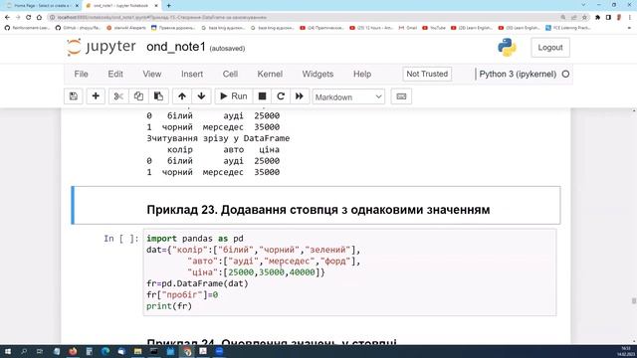Image resolution: width=637 pixels, height=358 pixels.
Task: Open the command palette keyboard icon
Action: pos(401,96)
